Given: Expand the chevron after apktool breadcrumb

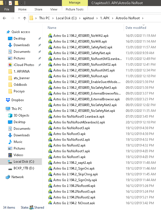Looking at the screenshot, I should tap(97, 18).
